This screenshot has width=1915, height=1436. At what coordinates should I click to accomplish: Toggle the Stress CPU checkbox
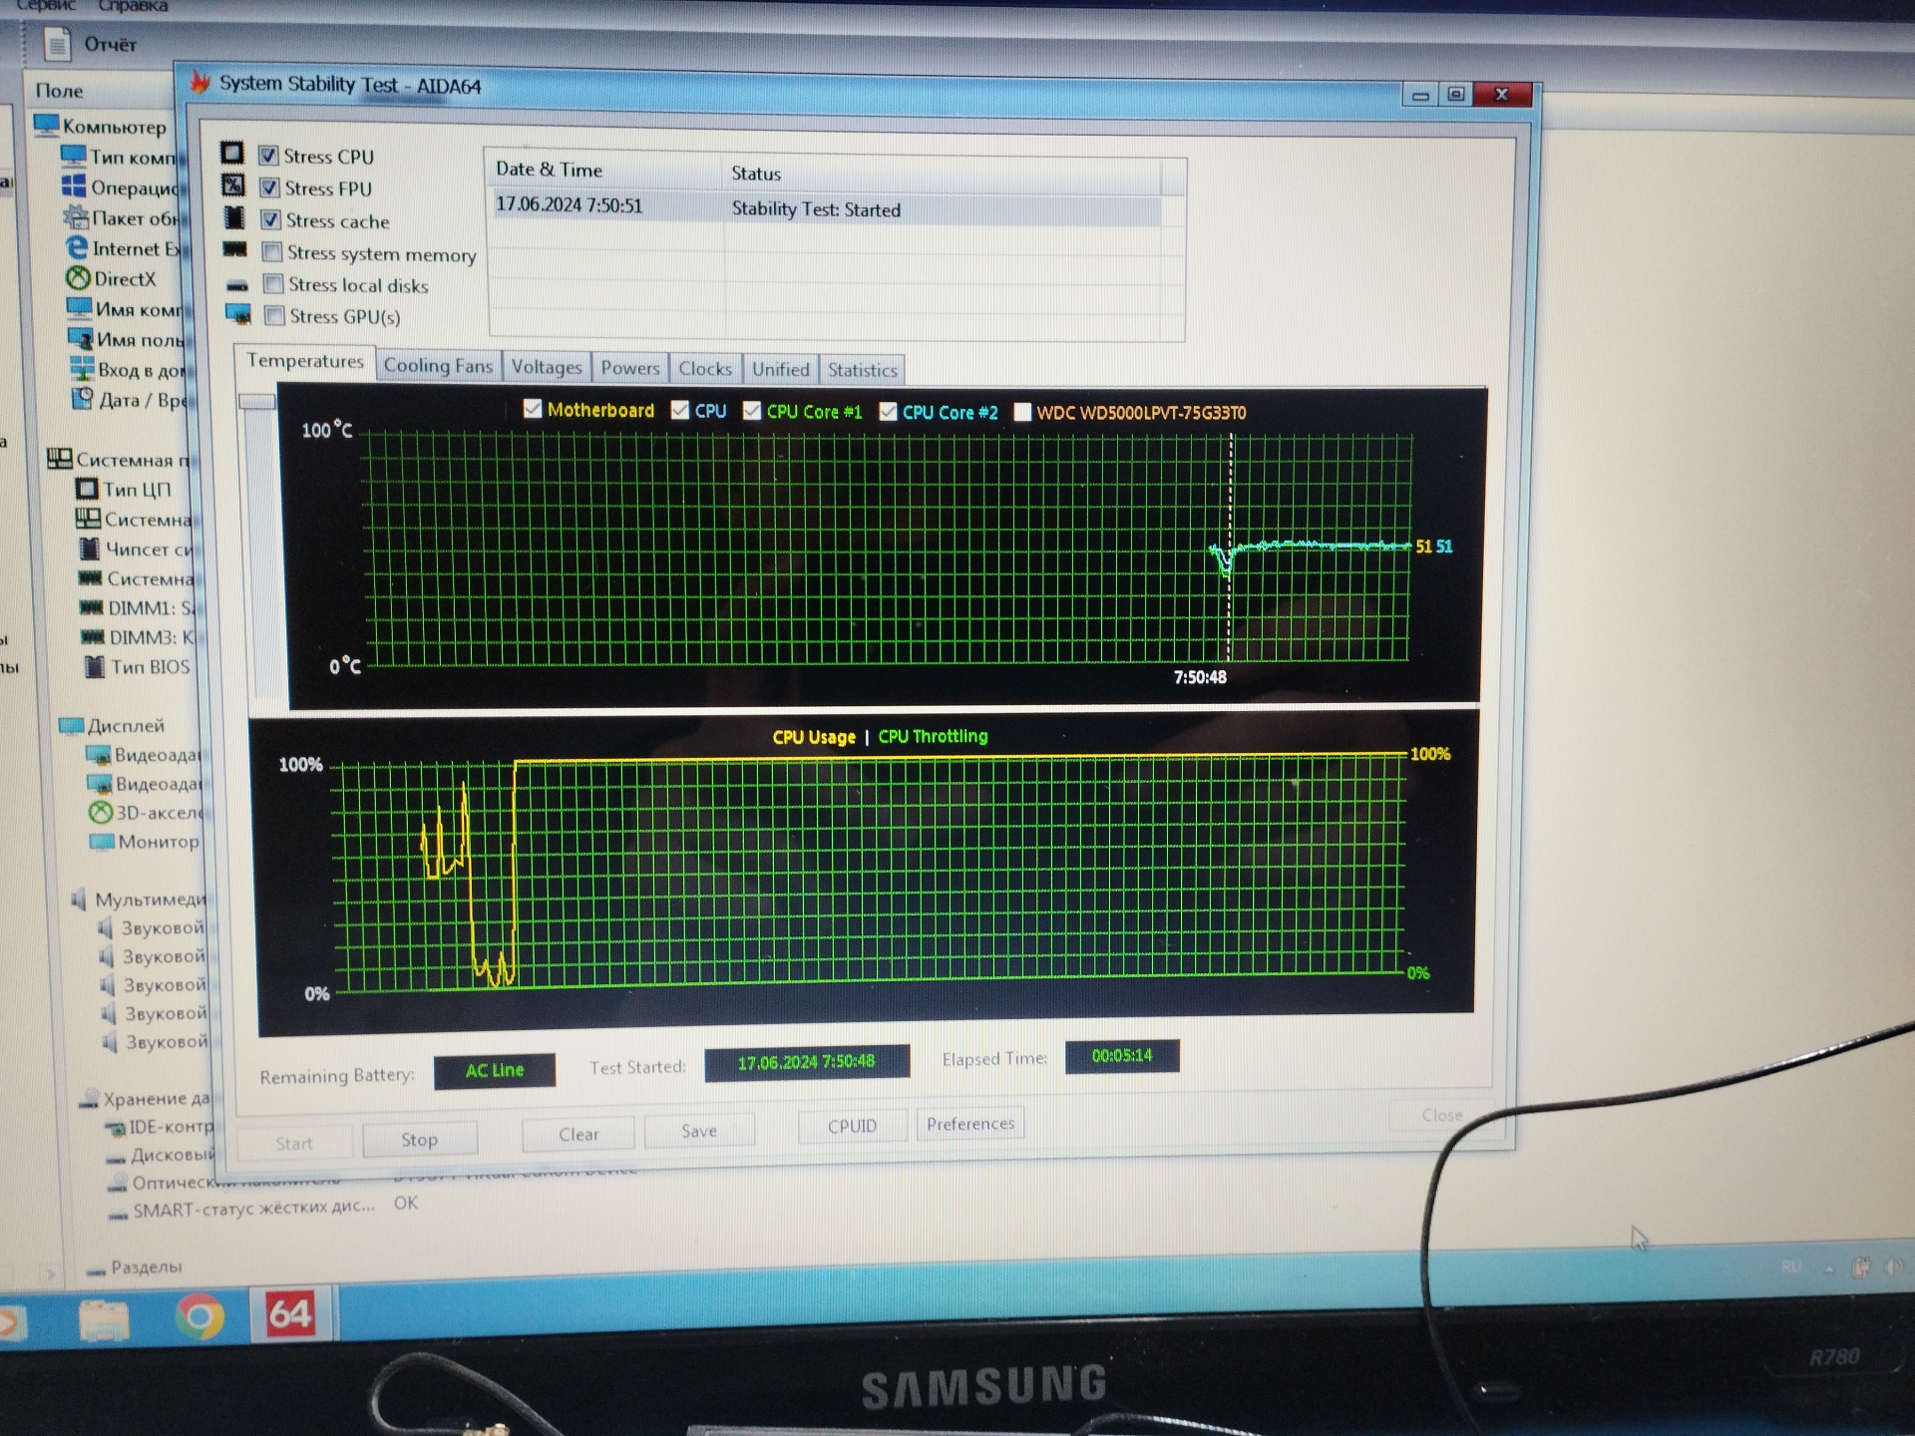(267, 156)
